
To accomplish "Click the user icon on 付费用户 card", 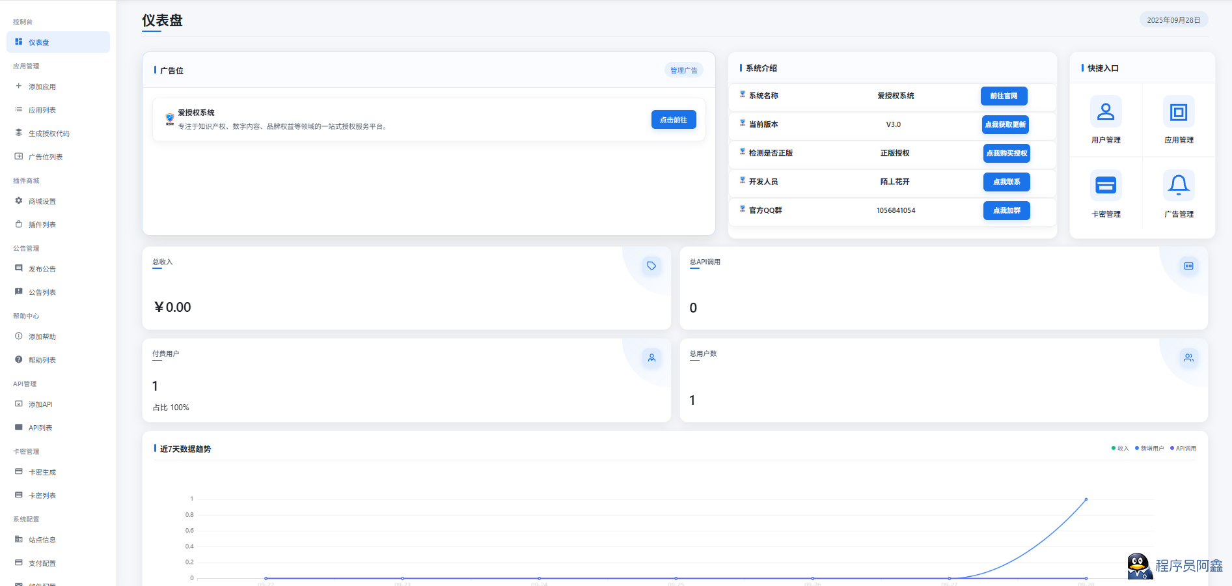I will (x=651, y=357).
